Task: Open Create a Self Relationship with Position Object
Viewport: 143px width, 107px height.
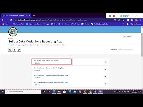Action: point(51,83)
